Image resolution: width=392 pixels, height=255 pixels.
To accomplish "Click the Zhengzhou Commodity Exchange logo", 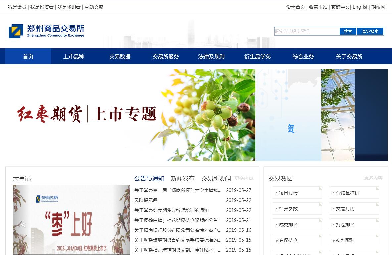I will pyautogui.click(x=46, y=31).
